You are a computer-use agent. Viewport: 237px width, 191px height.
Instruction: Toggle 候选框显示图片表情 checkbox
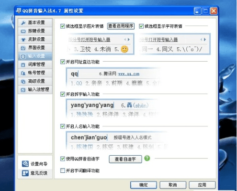point(63,26)
